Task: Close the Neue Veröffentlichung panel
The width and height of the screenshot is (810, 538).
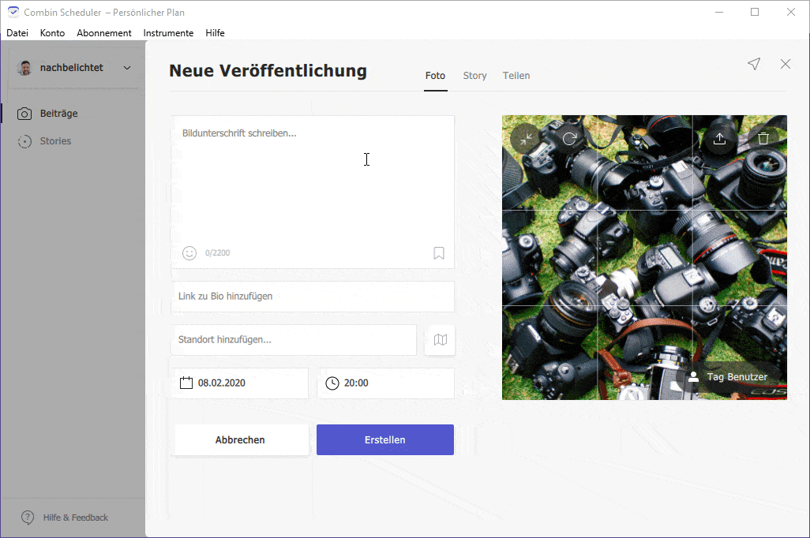Action: (x=786, y=65)
